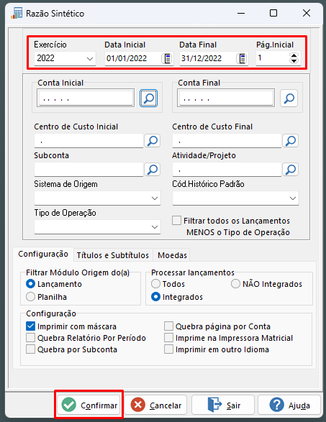Open Data Final calendar picker
This screenshot has width=326, height=422.
click(x=243, y=58)
